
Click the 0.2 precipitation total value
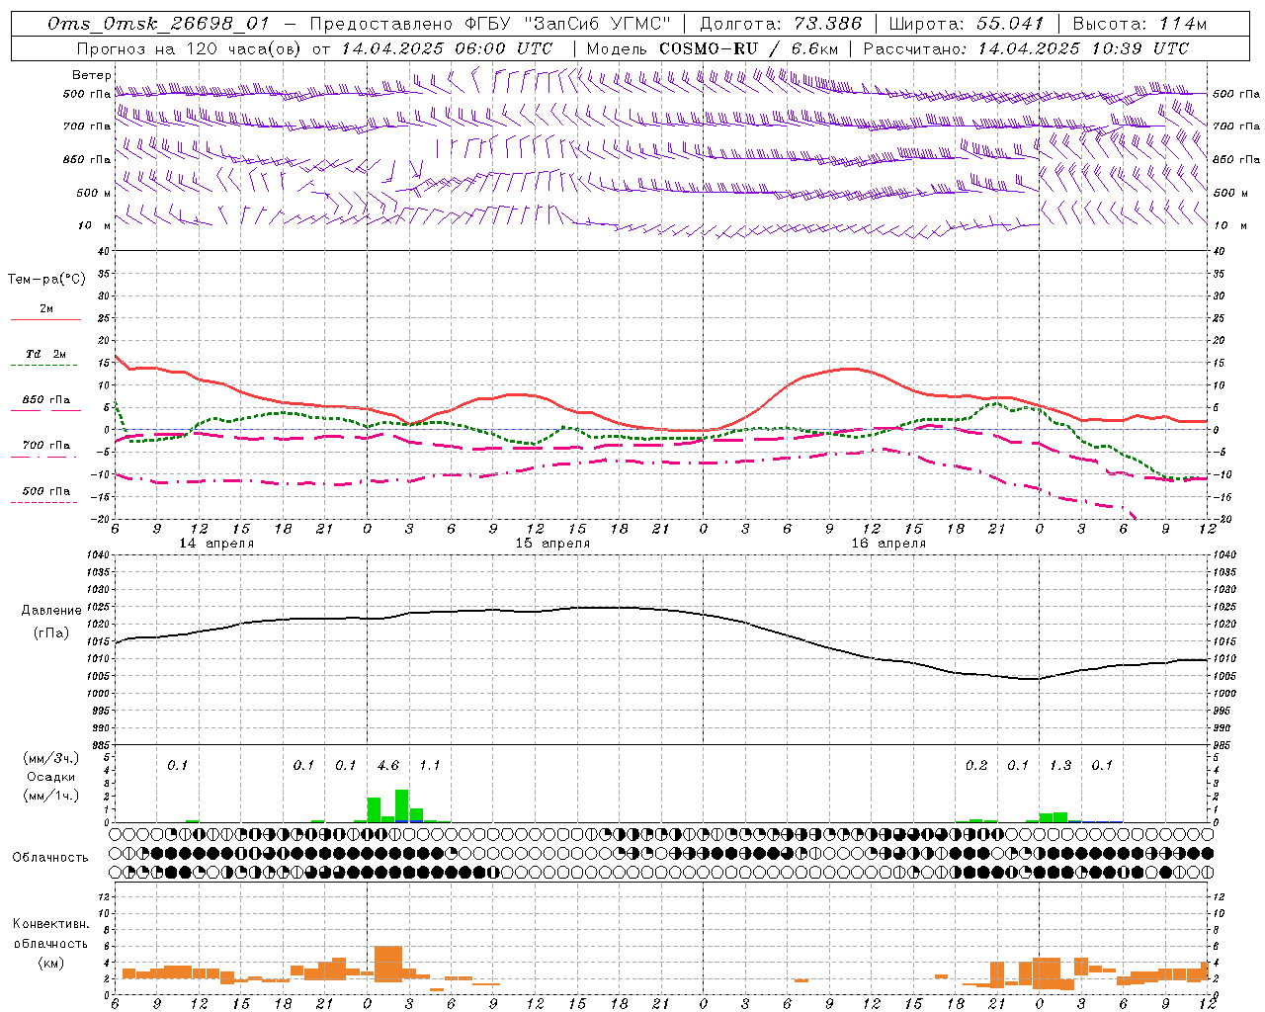click(x=976, y=766)
